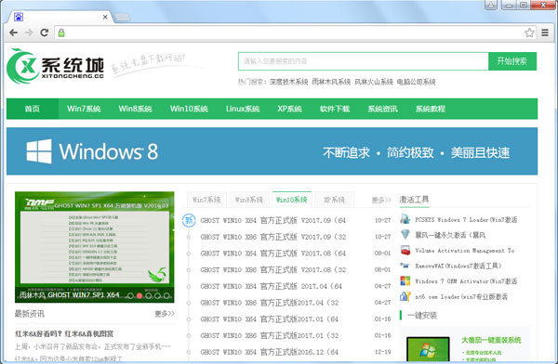Click the Chrome user profile icon
The width and height of the screenshot is (558, 364).
point(491,5)
